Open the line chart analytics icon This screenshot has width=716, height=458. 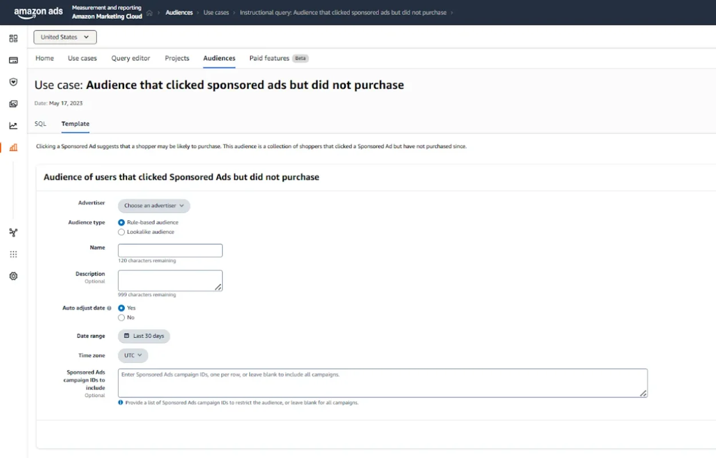pos(13,125)
